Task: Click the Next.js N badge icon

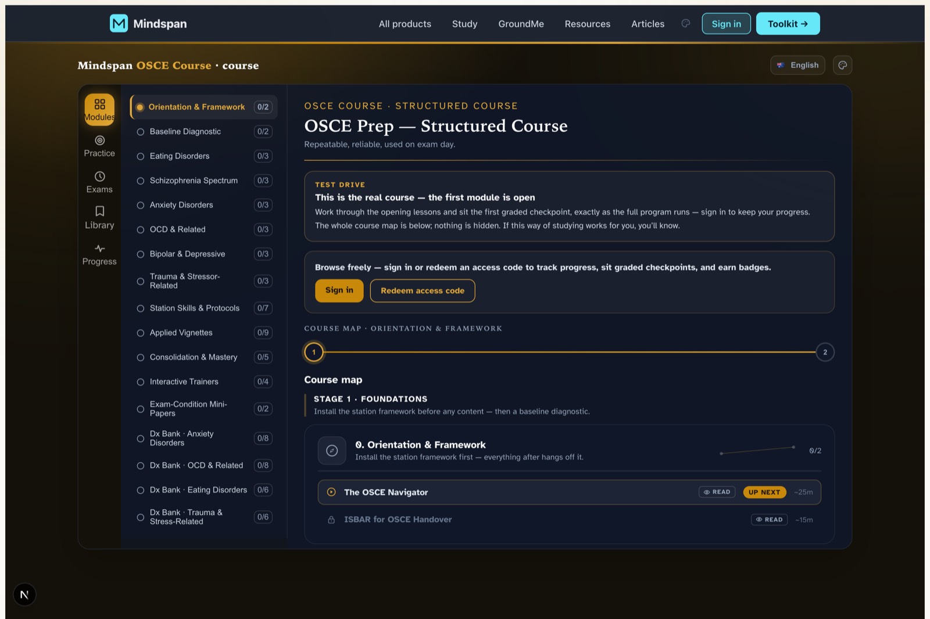Action: (x=24, y=594)
